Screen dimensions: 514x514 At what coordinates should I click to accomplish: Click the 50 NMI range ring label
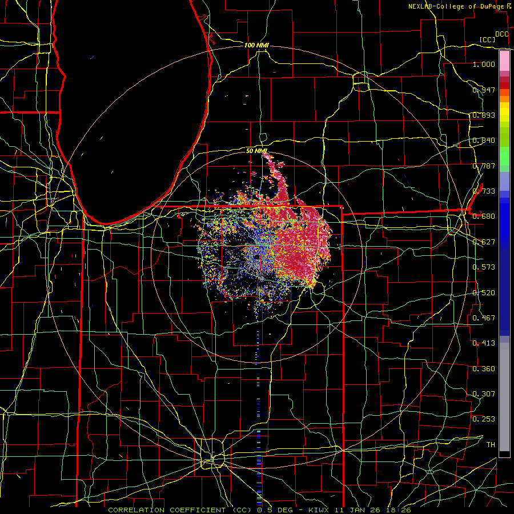(x=256, y=151)
